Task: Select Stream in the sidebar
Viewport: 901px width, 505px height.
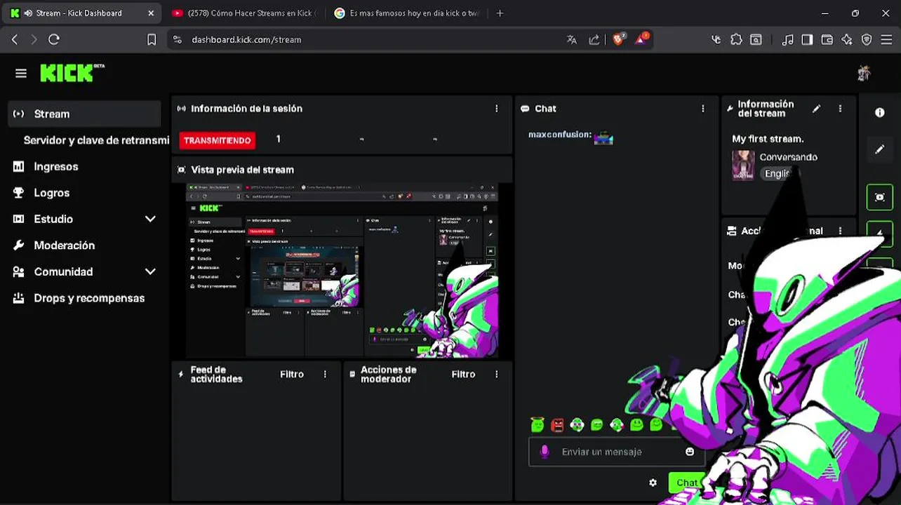Action: coord(84,114)
